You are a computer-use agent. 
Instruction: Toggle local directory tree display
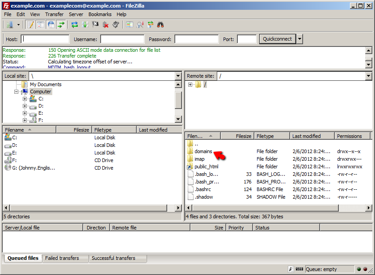point(41,25)
